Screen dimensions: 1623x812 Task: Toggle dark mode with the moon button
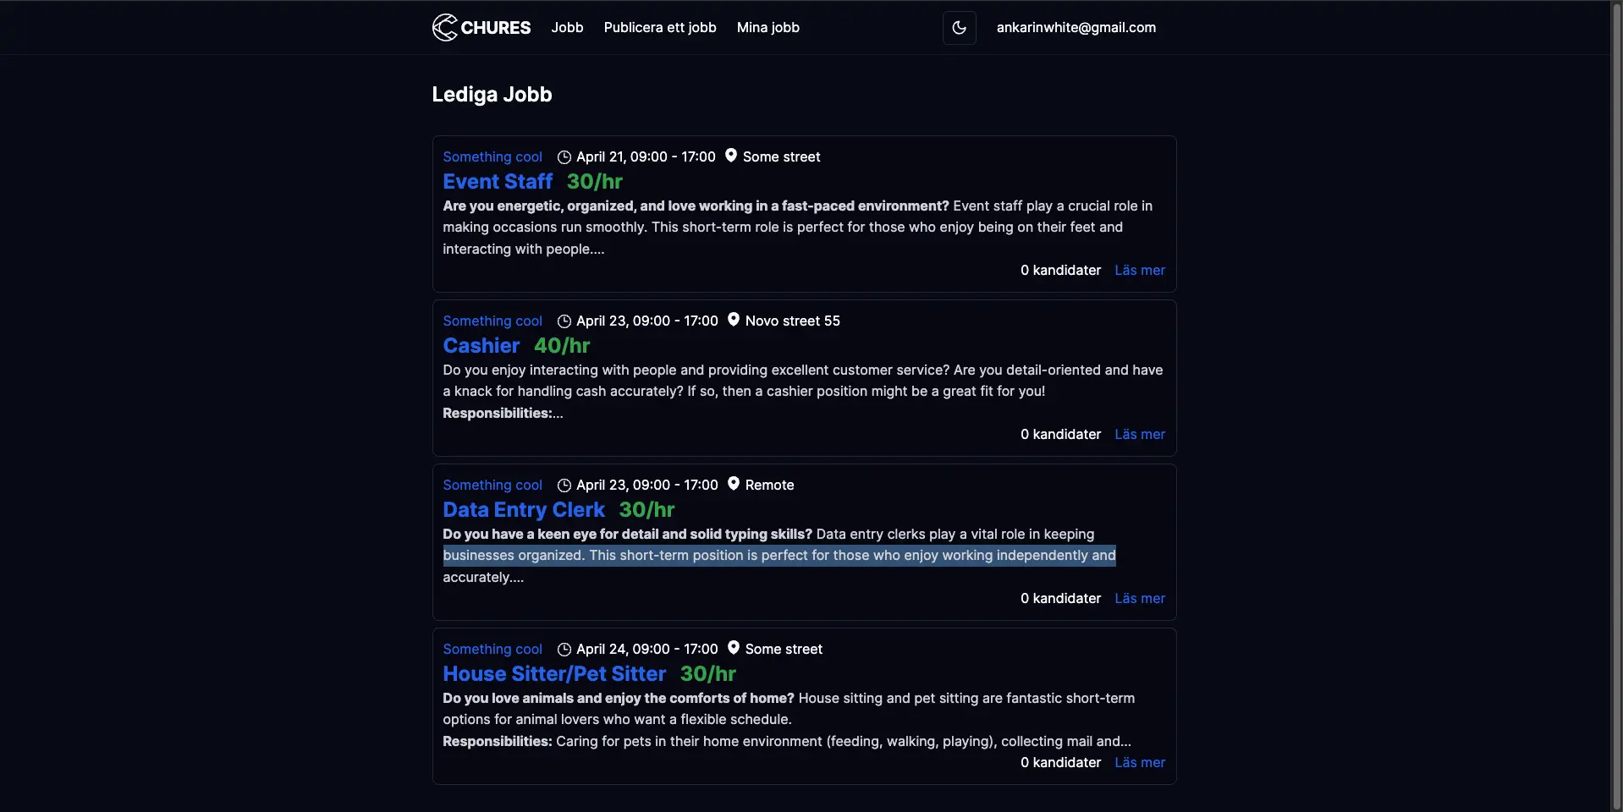pos(959,28)
